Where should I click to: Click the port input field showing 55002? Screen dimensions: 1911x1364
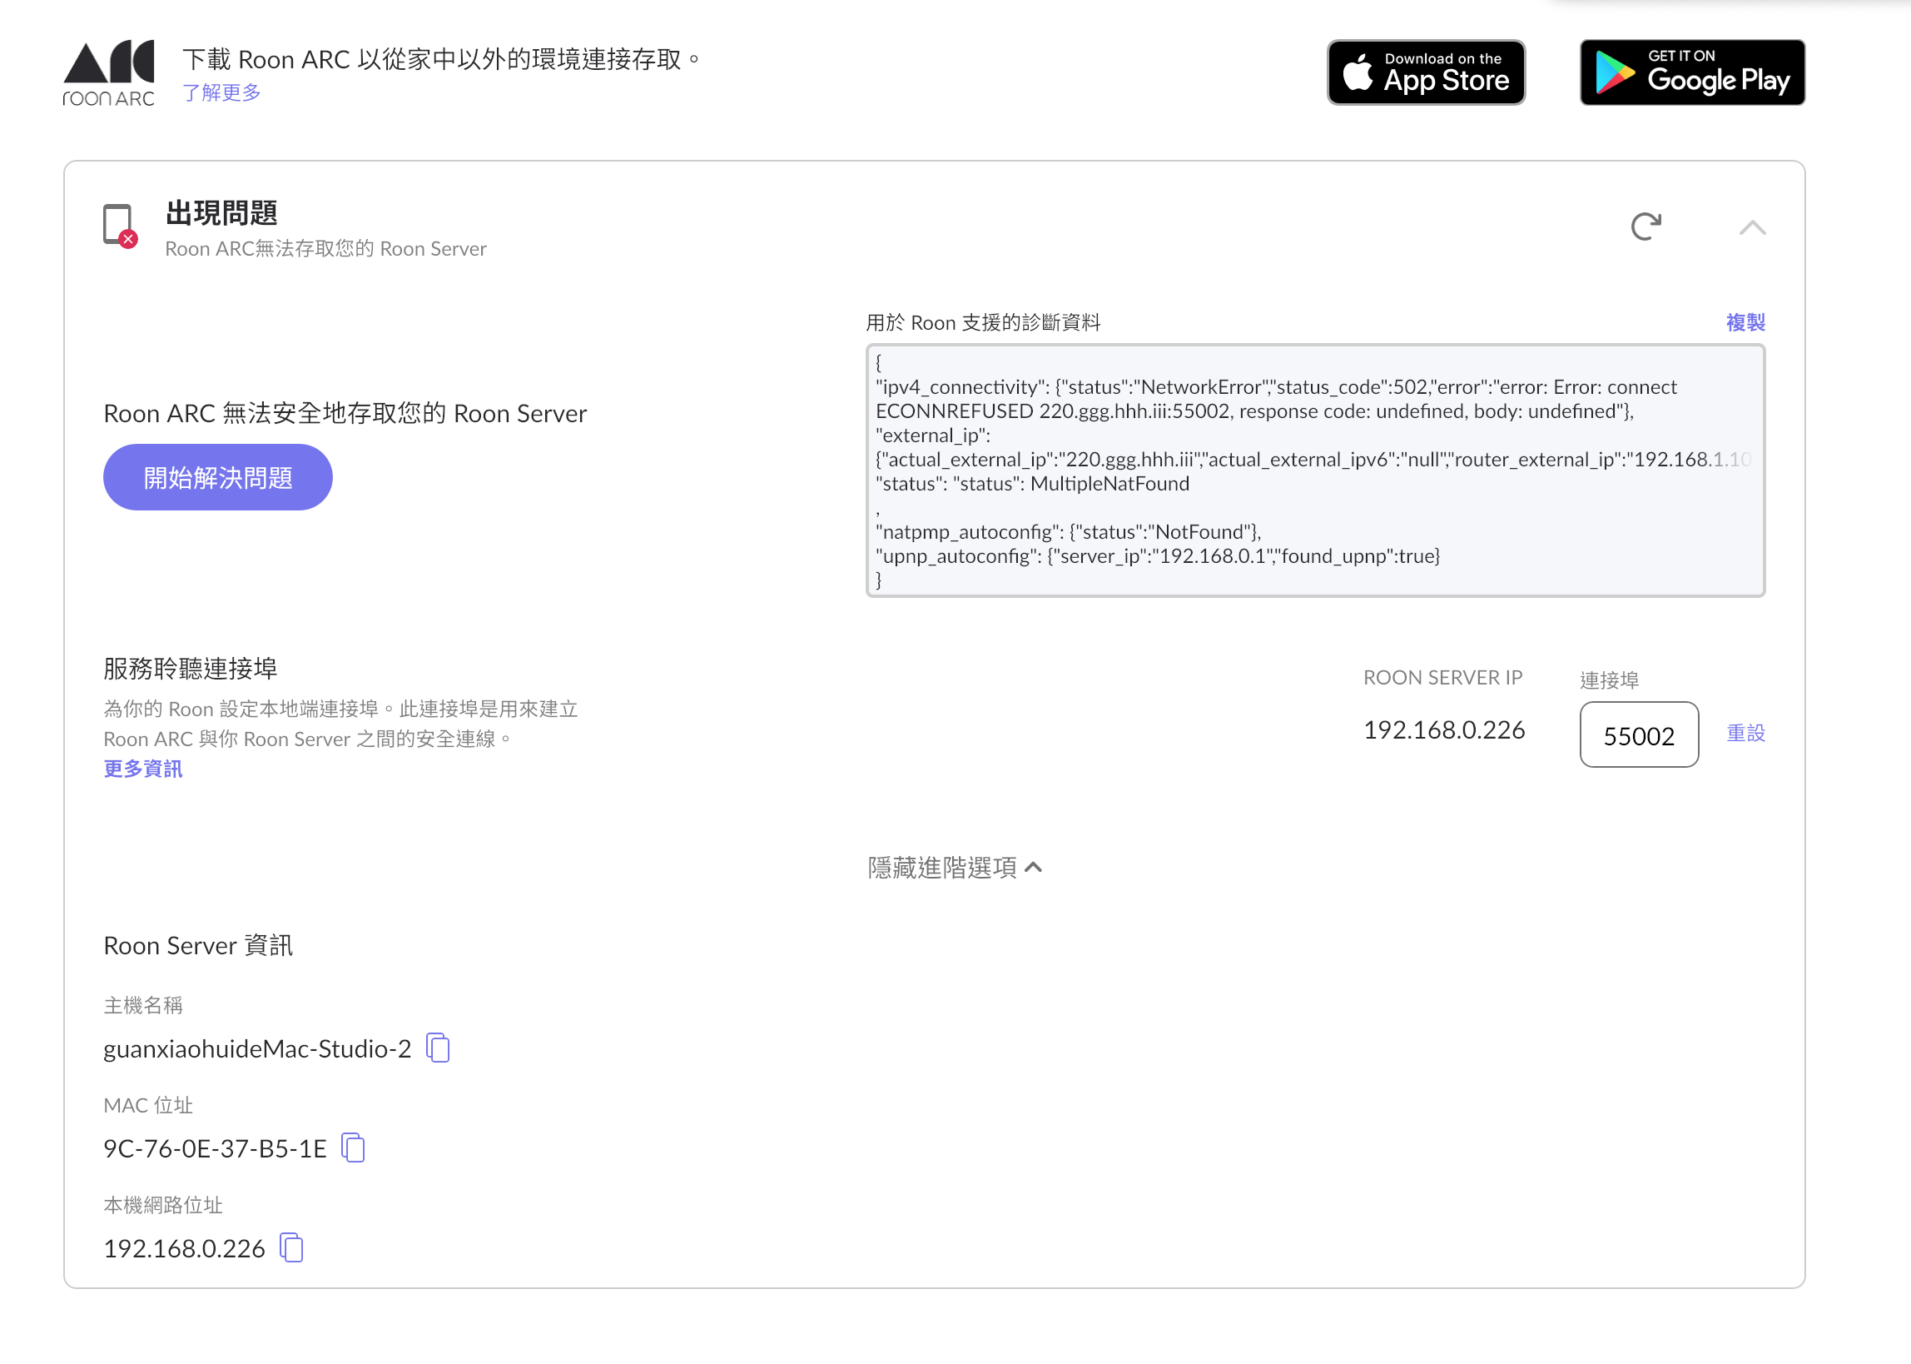pos(1639,735)
